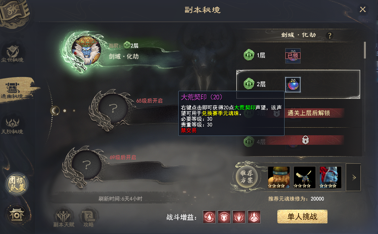This screenshot has width=378, height=234.
Task: Select the last figure battle buff icon
Action: coord(254,217)
